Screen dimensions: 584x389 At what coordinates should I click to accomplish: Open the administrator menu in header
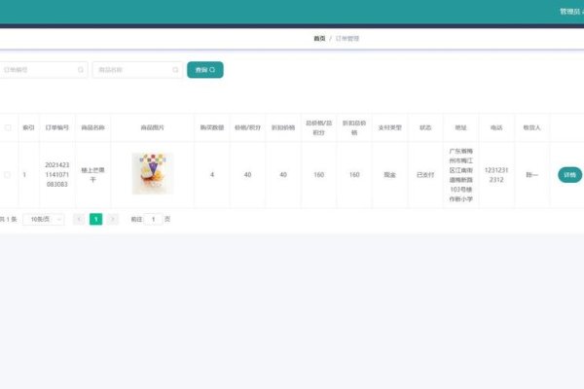tap(571, 12)
